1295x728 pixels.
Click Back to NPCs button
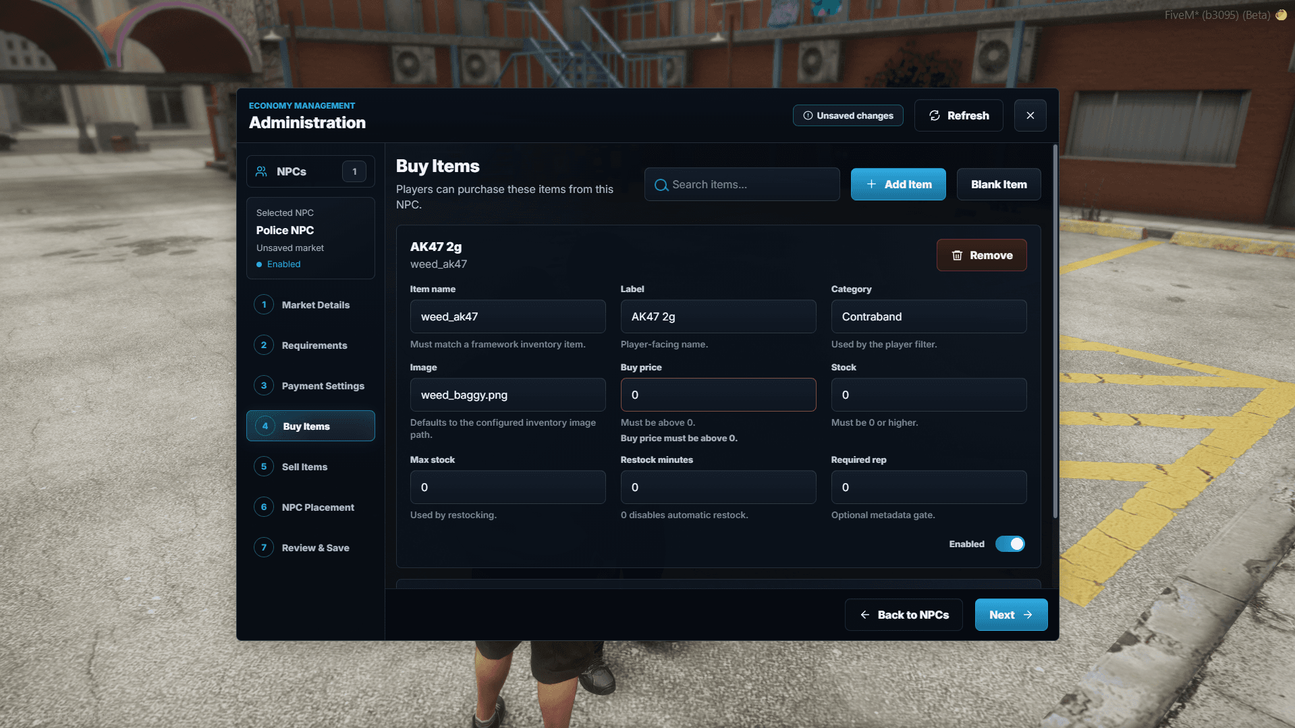(x=904, y=615)
